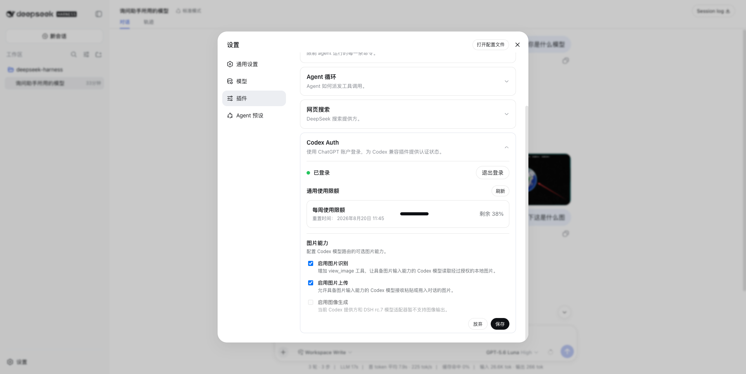Click the icon left of the send button

click(551, 352)
